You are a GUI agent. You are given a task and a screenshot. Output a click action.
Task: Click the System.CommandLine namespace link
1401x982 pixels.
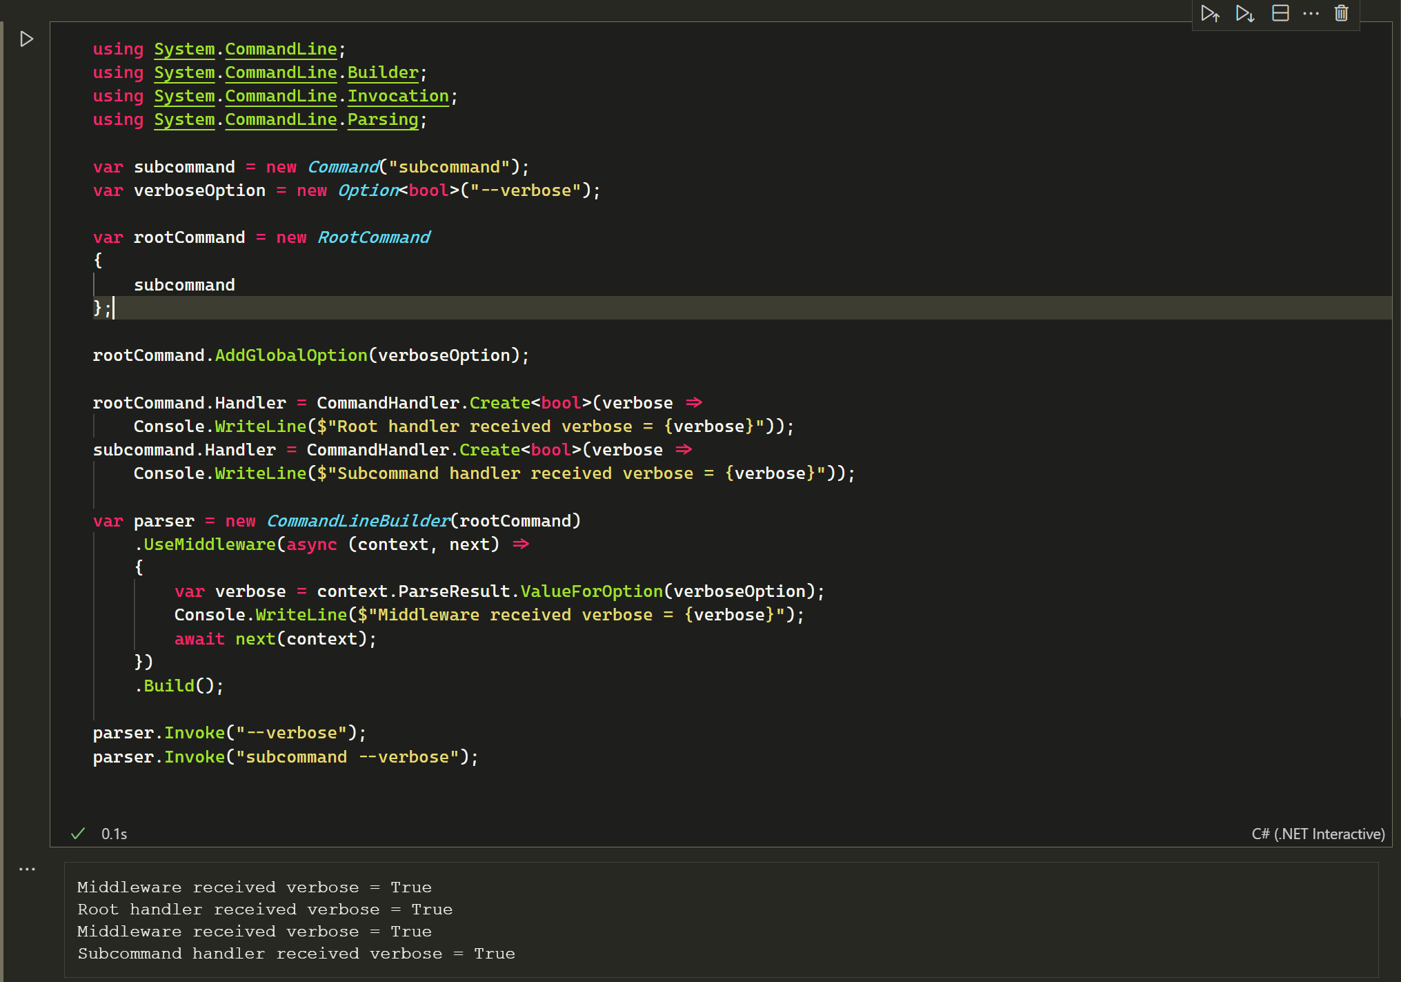click(279, 48)
